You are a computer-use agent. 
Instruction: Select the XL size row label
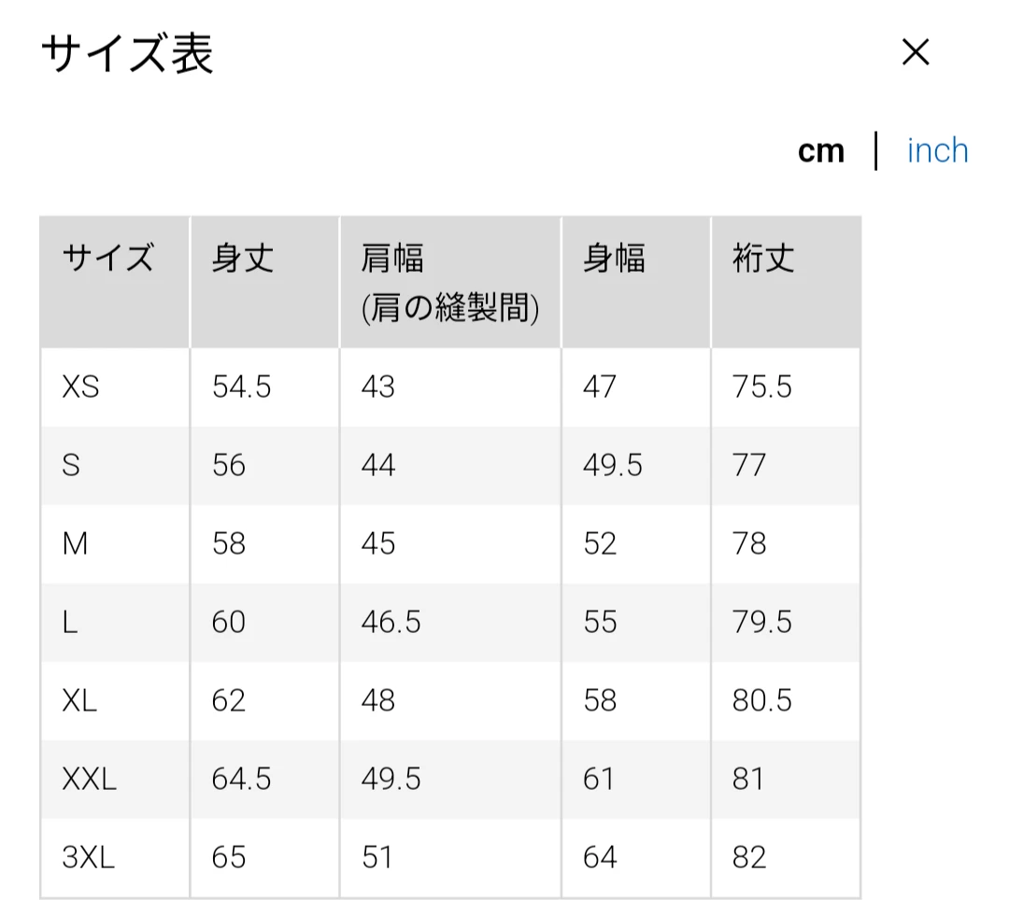click(x=79, y=701)
